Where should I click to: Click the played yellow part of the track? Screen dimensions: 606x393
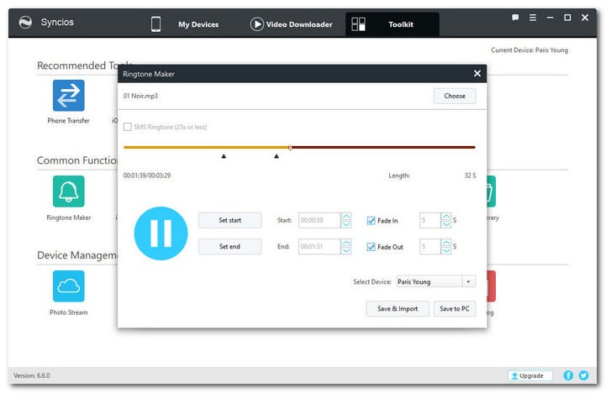206,147
